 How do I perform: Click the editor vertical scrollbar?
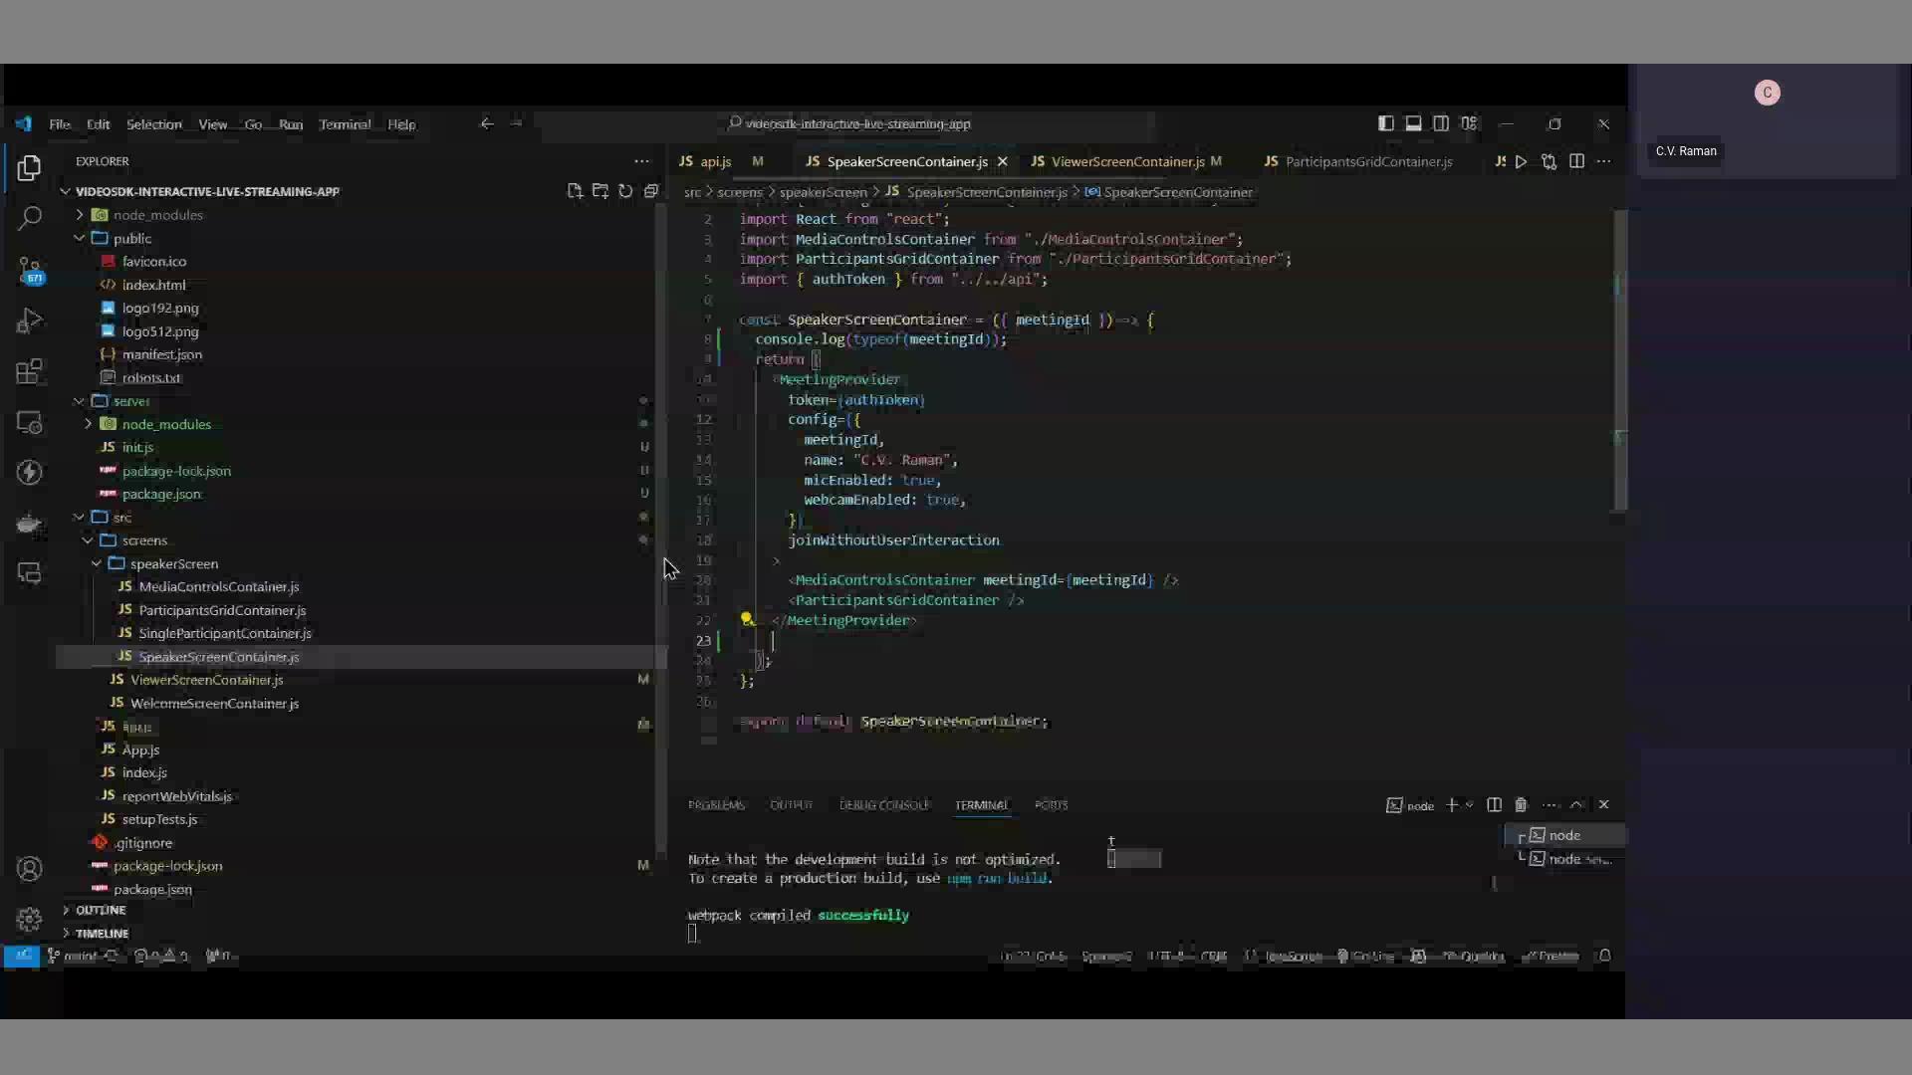tap(1619, 361)
